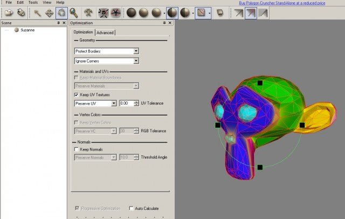
Task: Click the small monitor window icon
Action: (x=219, y=13)
